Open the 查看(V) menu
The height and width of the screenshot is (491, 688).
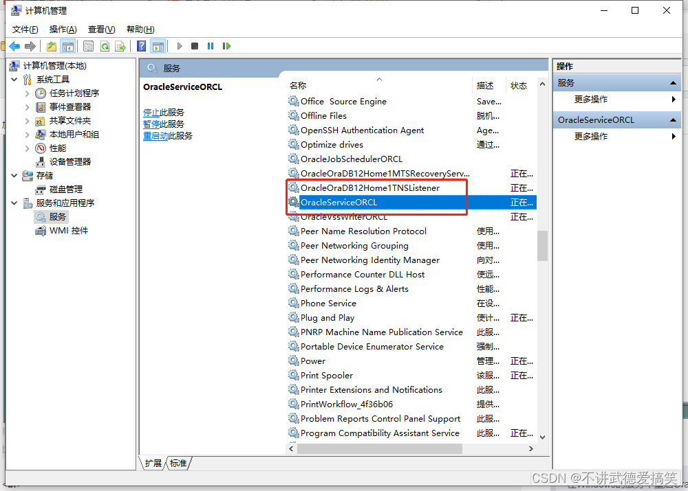[101, 30]
